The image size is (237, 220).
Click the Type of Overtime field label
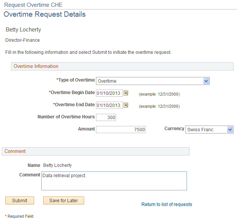(75, 80)
